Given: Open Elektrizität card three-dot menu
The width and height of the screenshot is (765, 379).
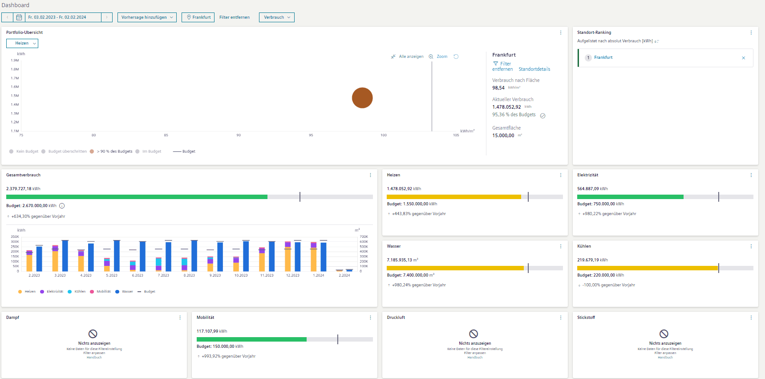Looking at the screenshot, I should point(751,175).
